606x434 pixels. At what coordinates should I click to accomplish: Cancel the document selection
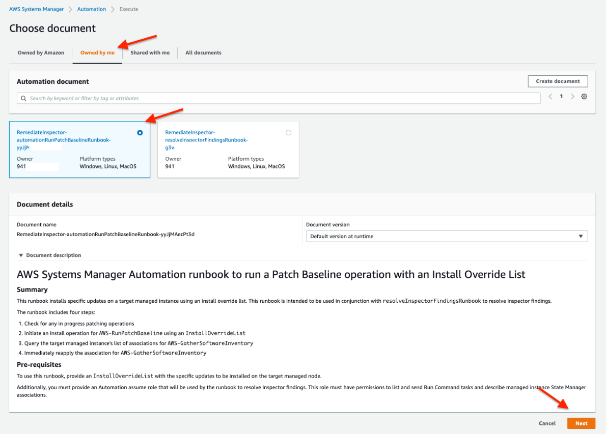click(x=547, y=423)
